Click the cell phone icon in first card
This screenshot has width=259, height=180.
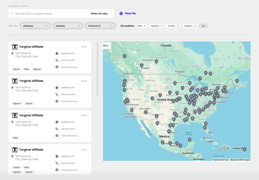pos(57,60)
